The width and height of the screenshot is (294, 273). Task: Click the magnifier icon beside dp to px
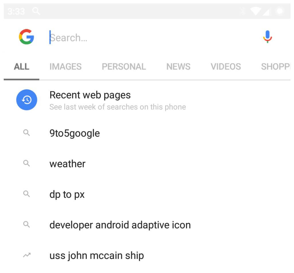click(26, 194)
